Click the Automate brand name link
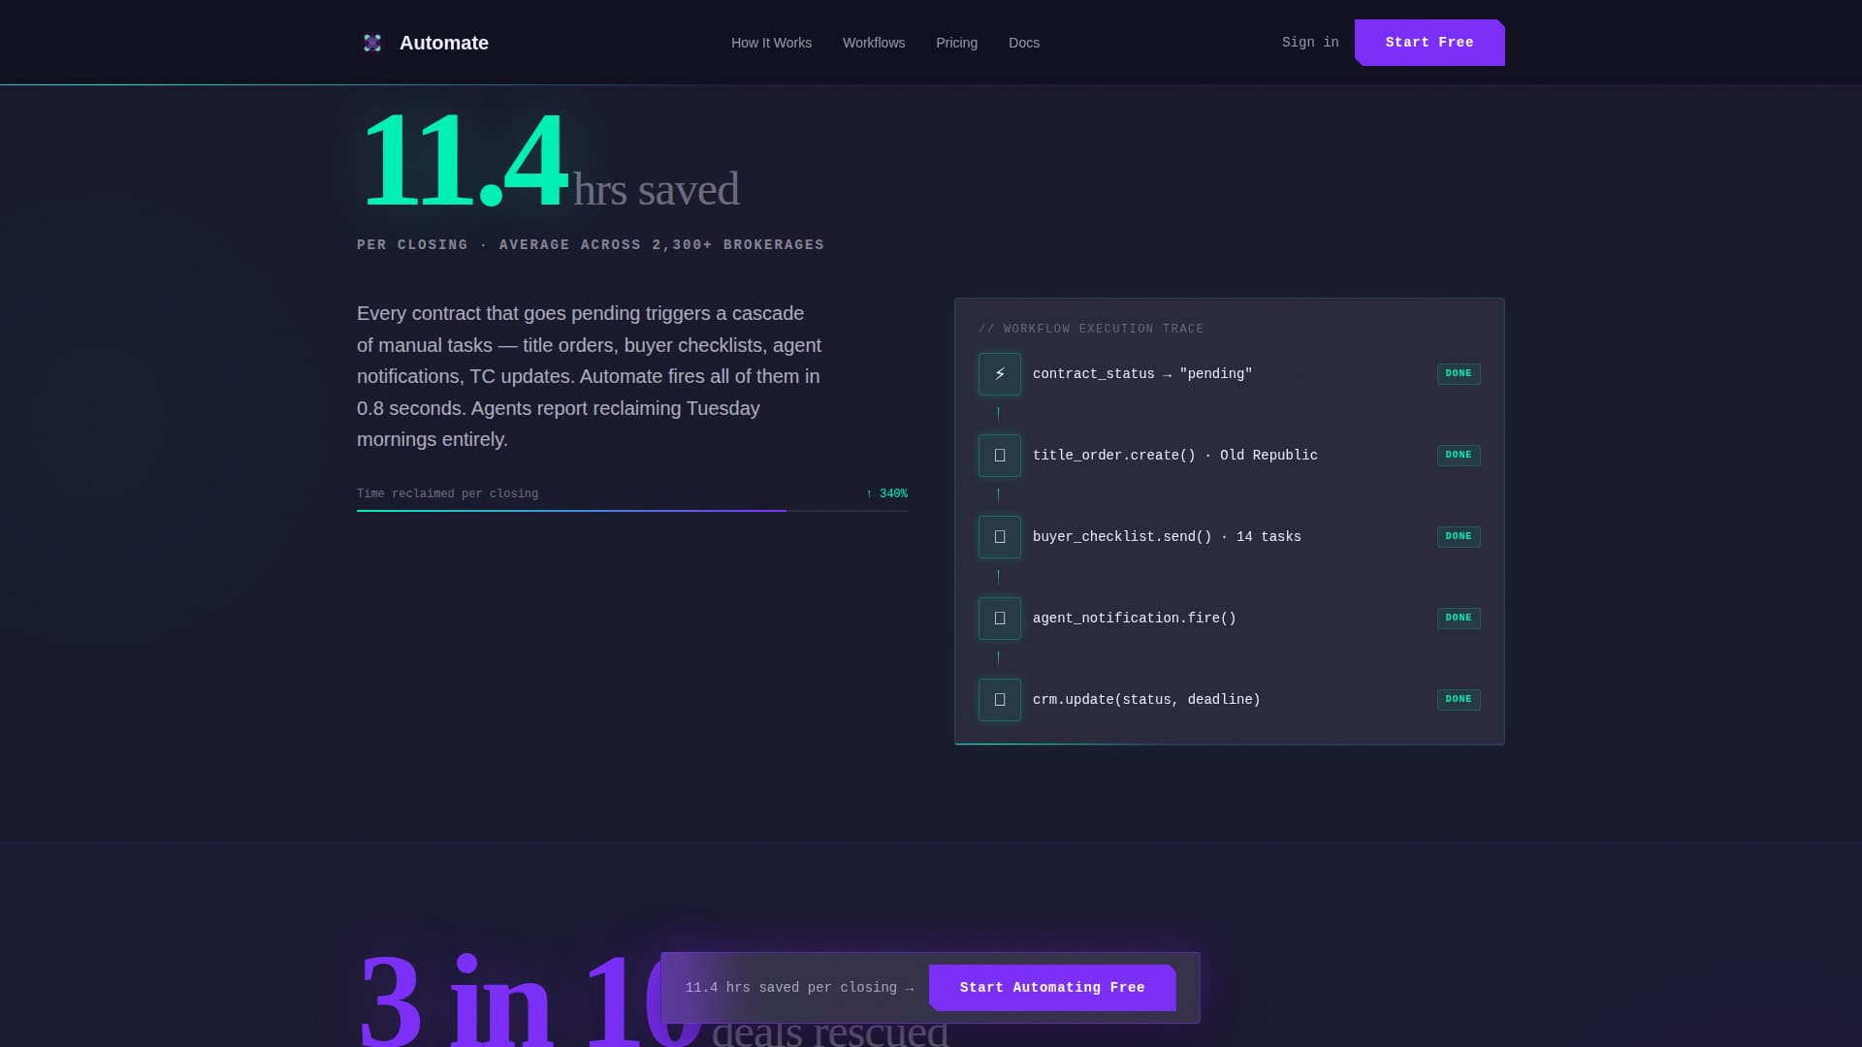The height and width of the screenshot is (1047, 1862). [444, 43]
